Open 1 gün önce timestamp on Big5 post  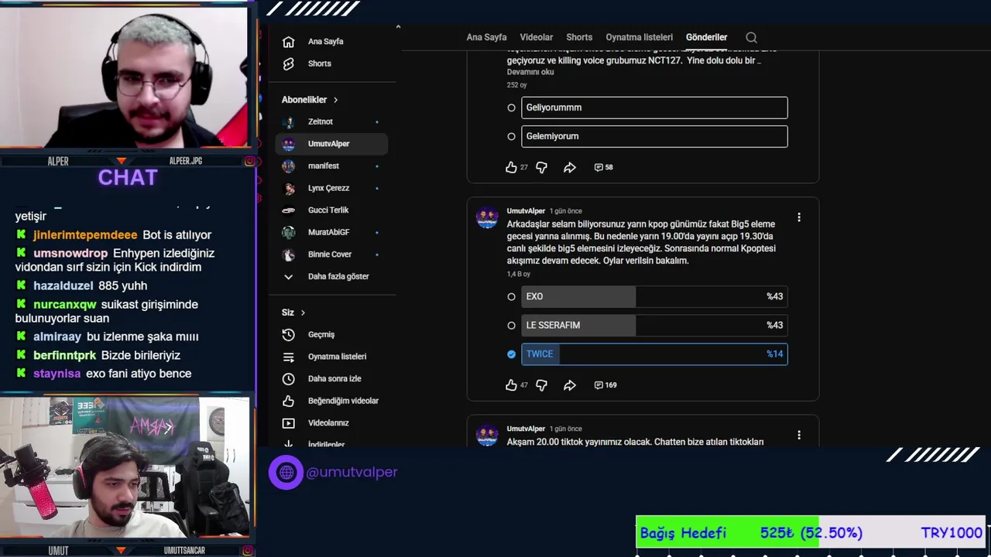[565, 211]
